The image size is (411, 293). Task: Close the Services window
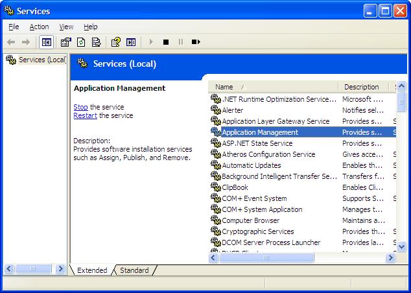click(x=400, y=11)
